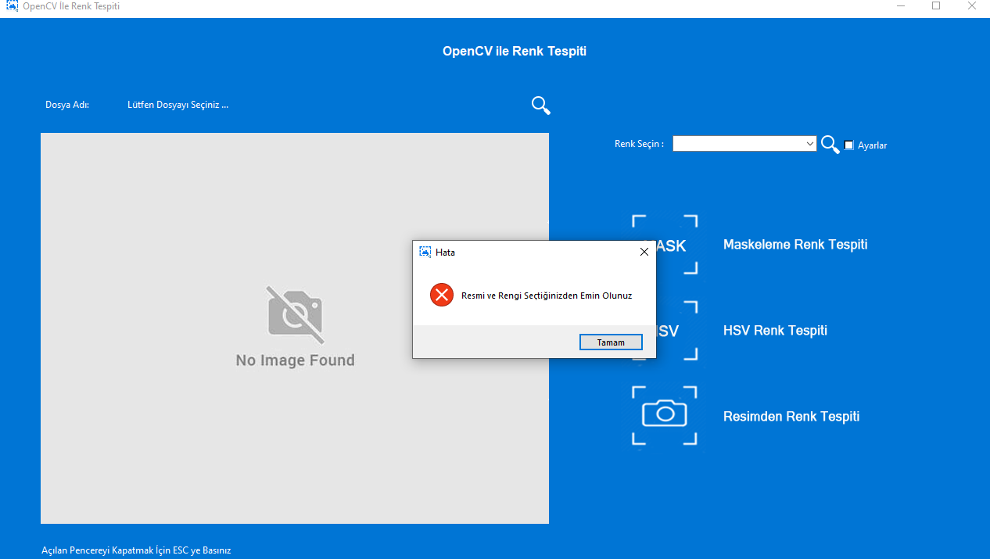Click the Hata dialog title icon
The image size is (990, 559).
(425, 252)
